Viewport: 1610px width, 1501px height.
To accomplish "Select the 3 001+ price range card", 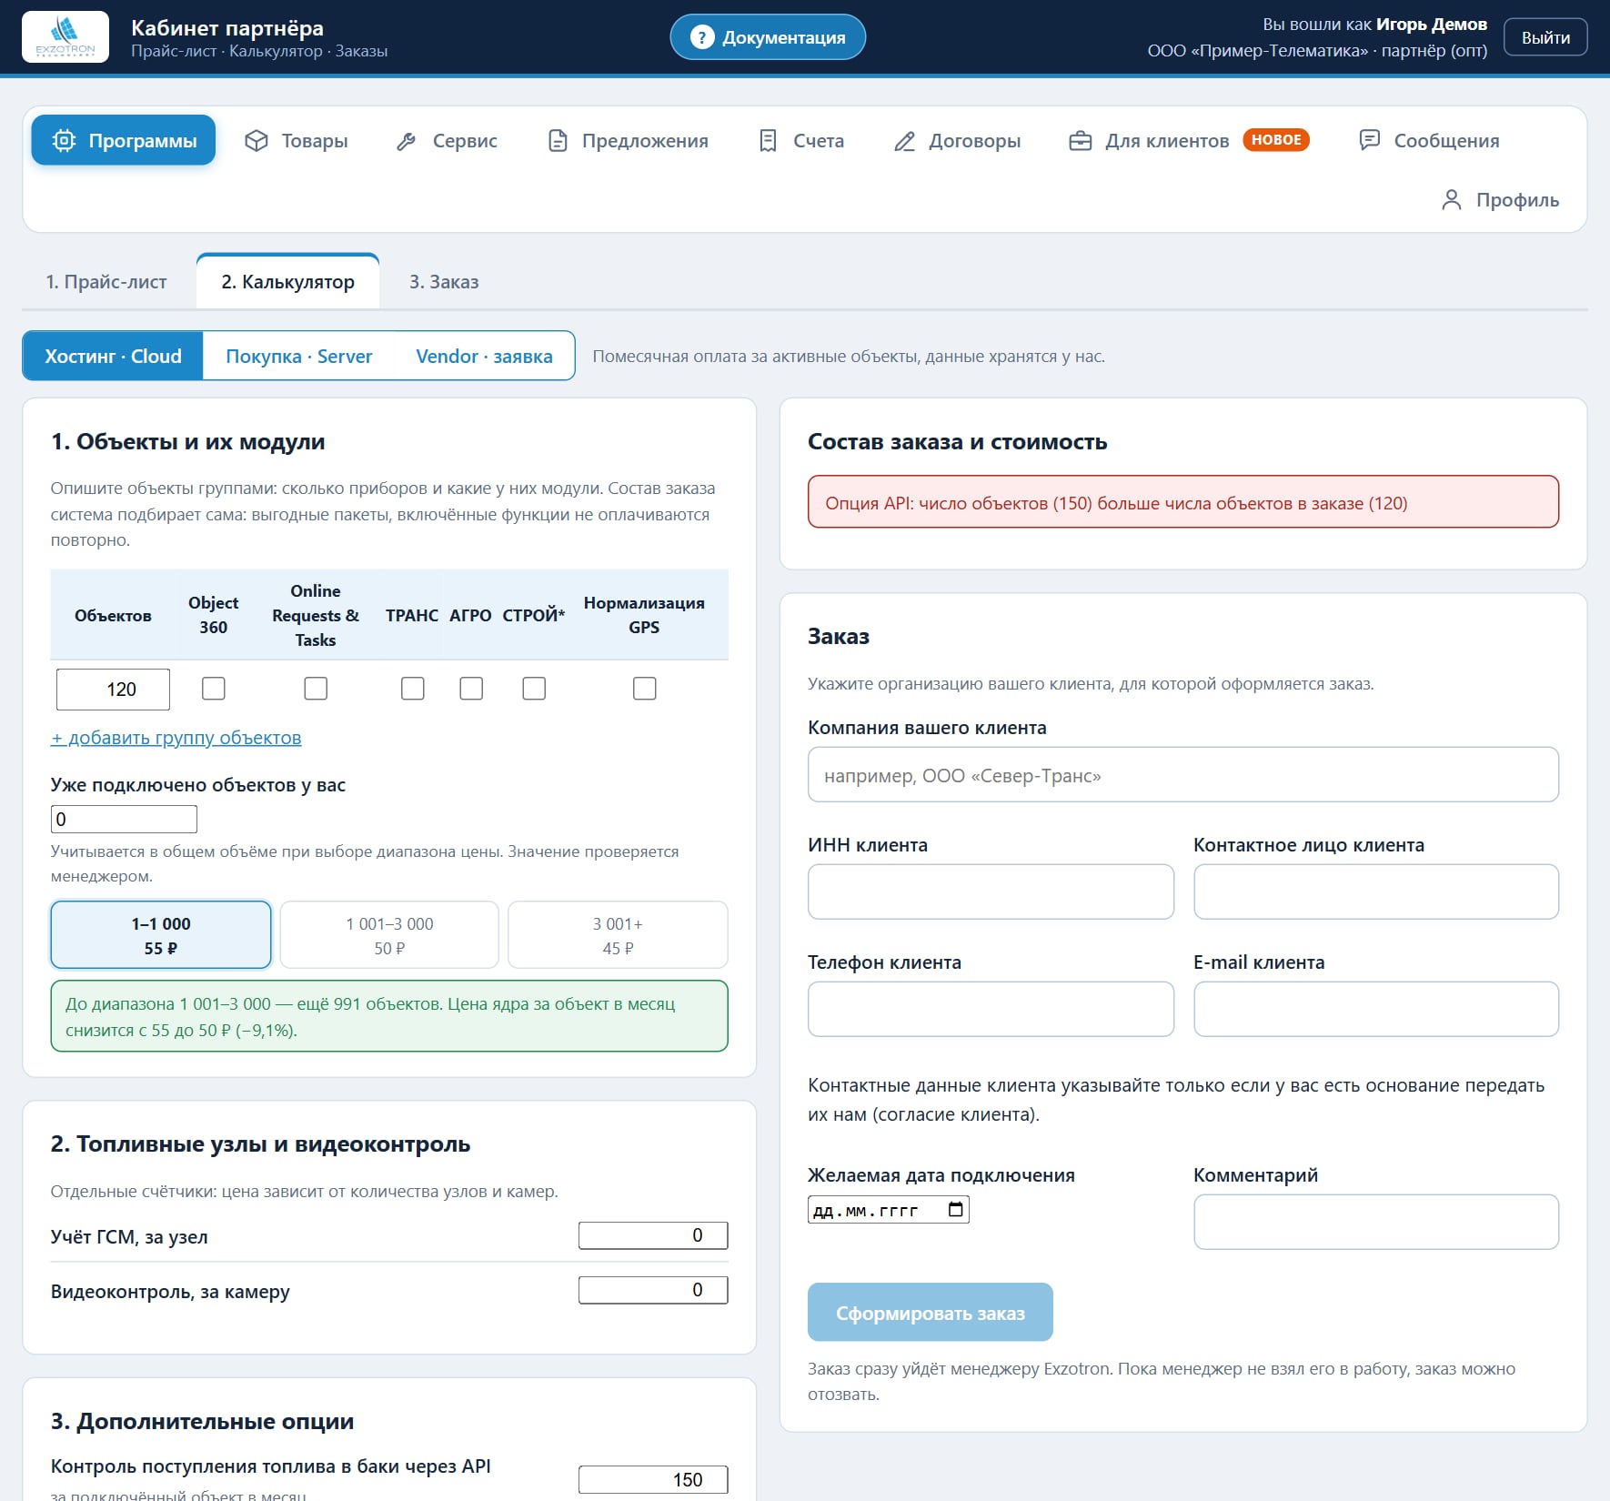I will [618, 935].
